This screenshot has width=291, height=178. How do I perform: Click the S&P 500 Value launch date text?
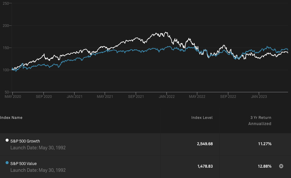tap(38, 170)
